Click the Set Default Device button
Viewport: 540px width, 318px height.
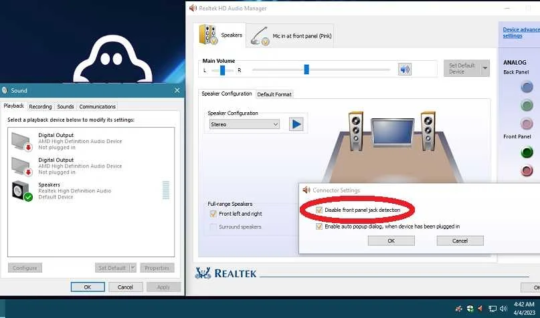coord(462,68)
